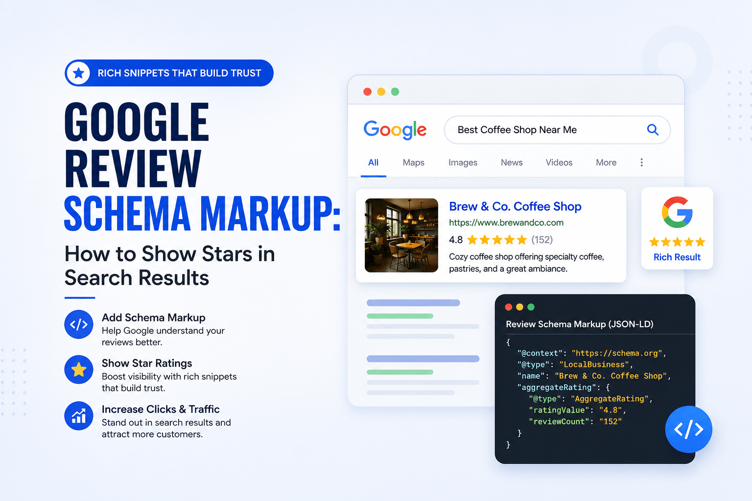The height and width of the screenshot is (501, 752).
Task: Click the Increase Clicks & Traffic heading
Action: point(161,409)
